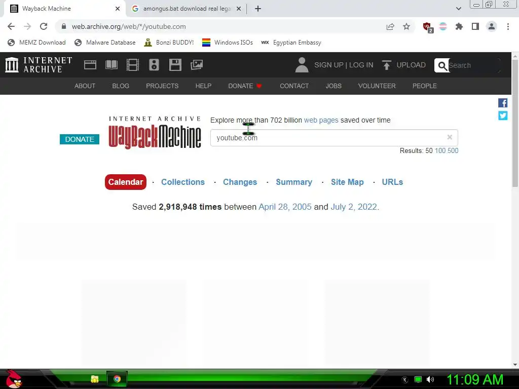Click the magnifier search icon
Viewport: 519px width, 389px height.
pos(442,65)
